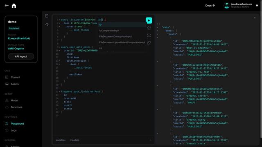Fold the user_with_posts query on line 9

click(59, 47)
